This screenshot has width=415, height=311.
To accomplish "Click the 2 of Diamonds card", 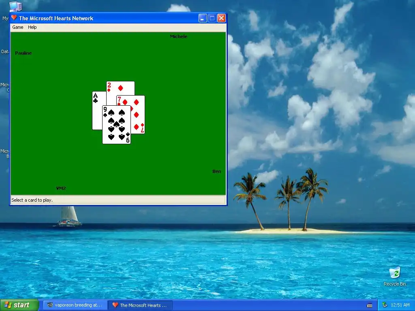I will pyautogui.click(x=120, y=88).
